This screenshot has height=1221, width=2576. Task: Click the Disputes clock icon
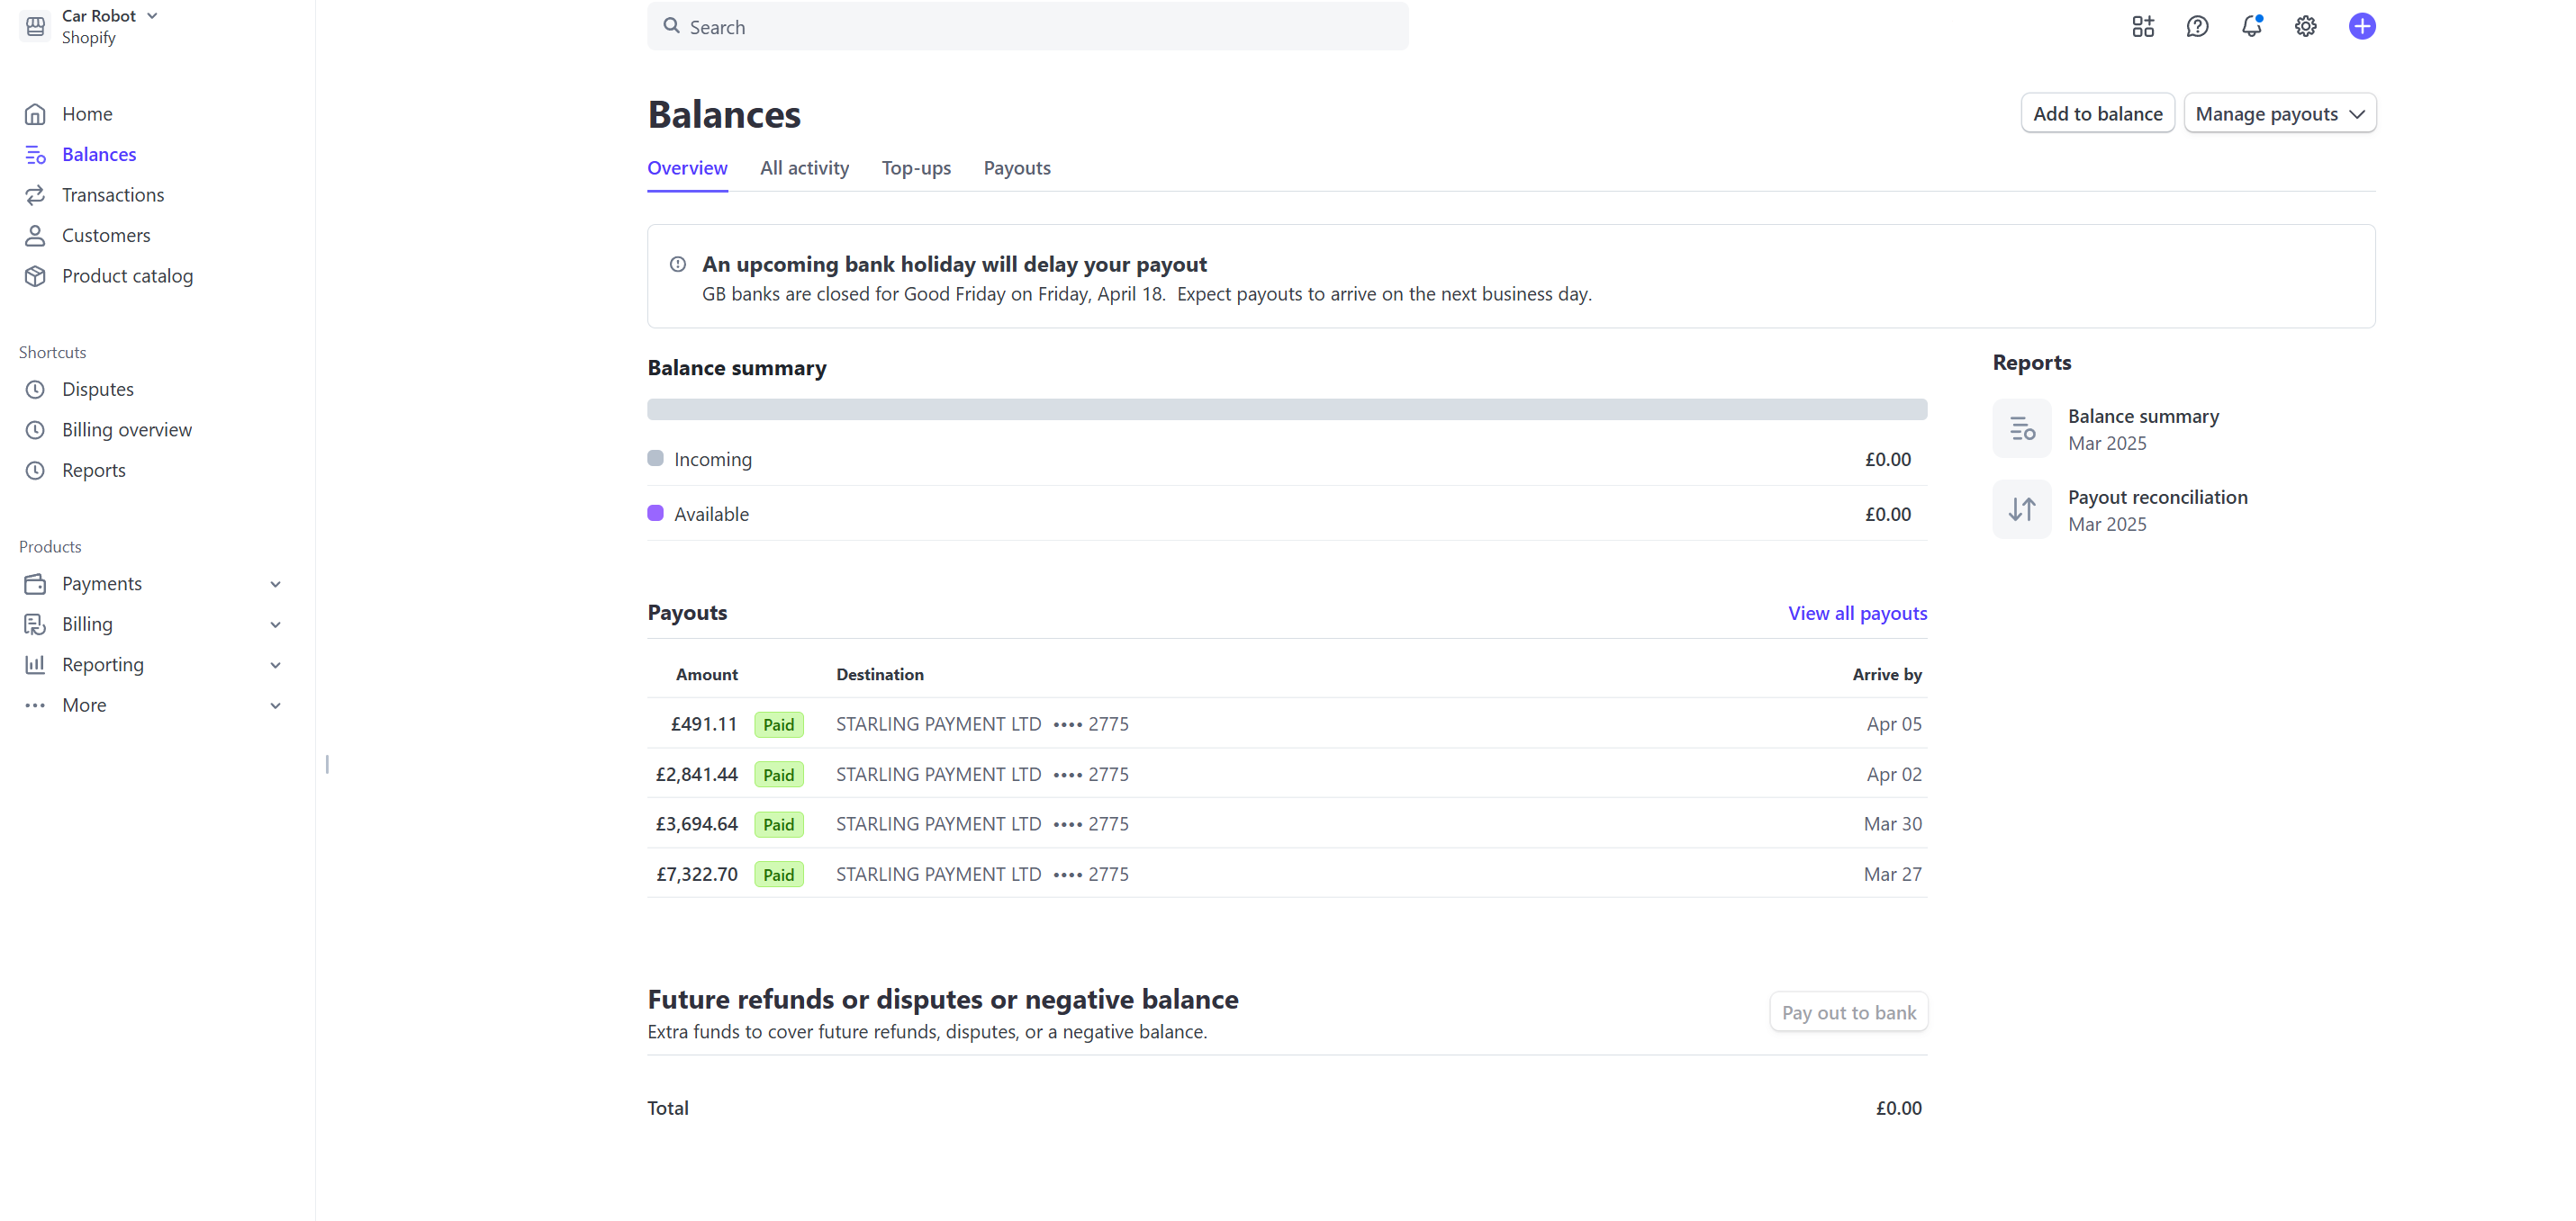[x=35, y=390]
